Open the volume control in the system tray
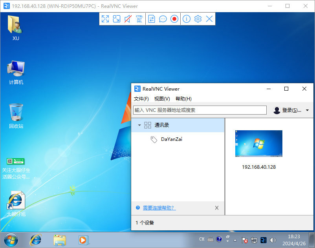The height and width of the screenshot is (248, 315). coord(273,240)
